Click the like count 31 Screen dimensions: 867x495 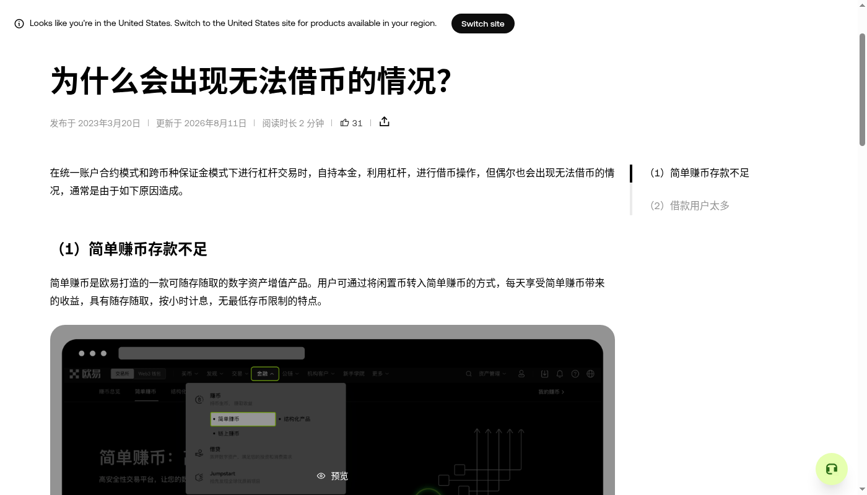coord(357,123)
